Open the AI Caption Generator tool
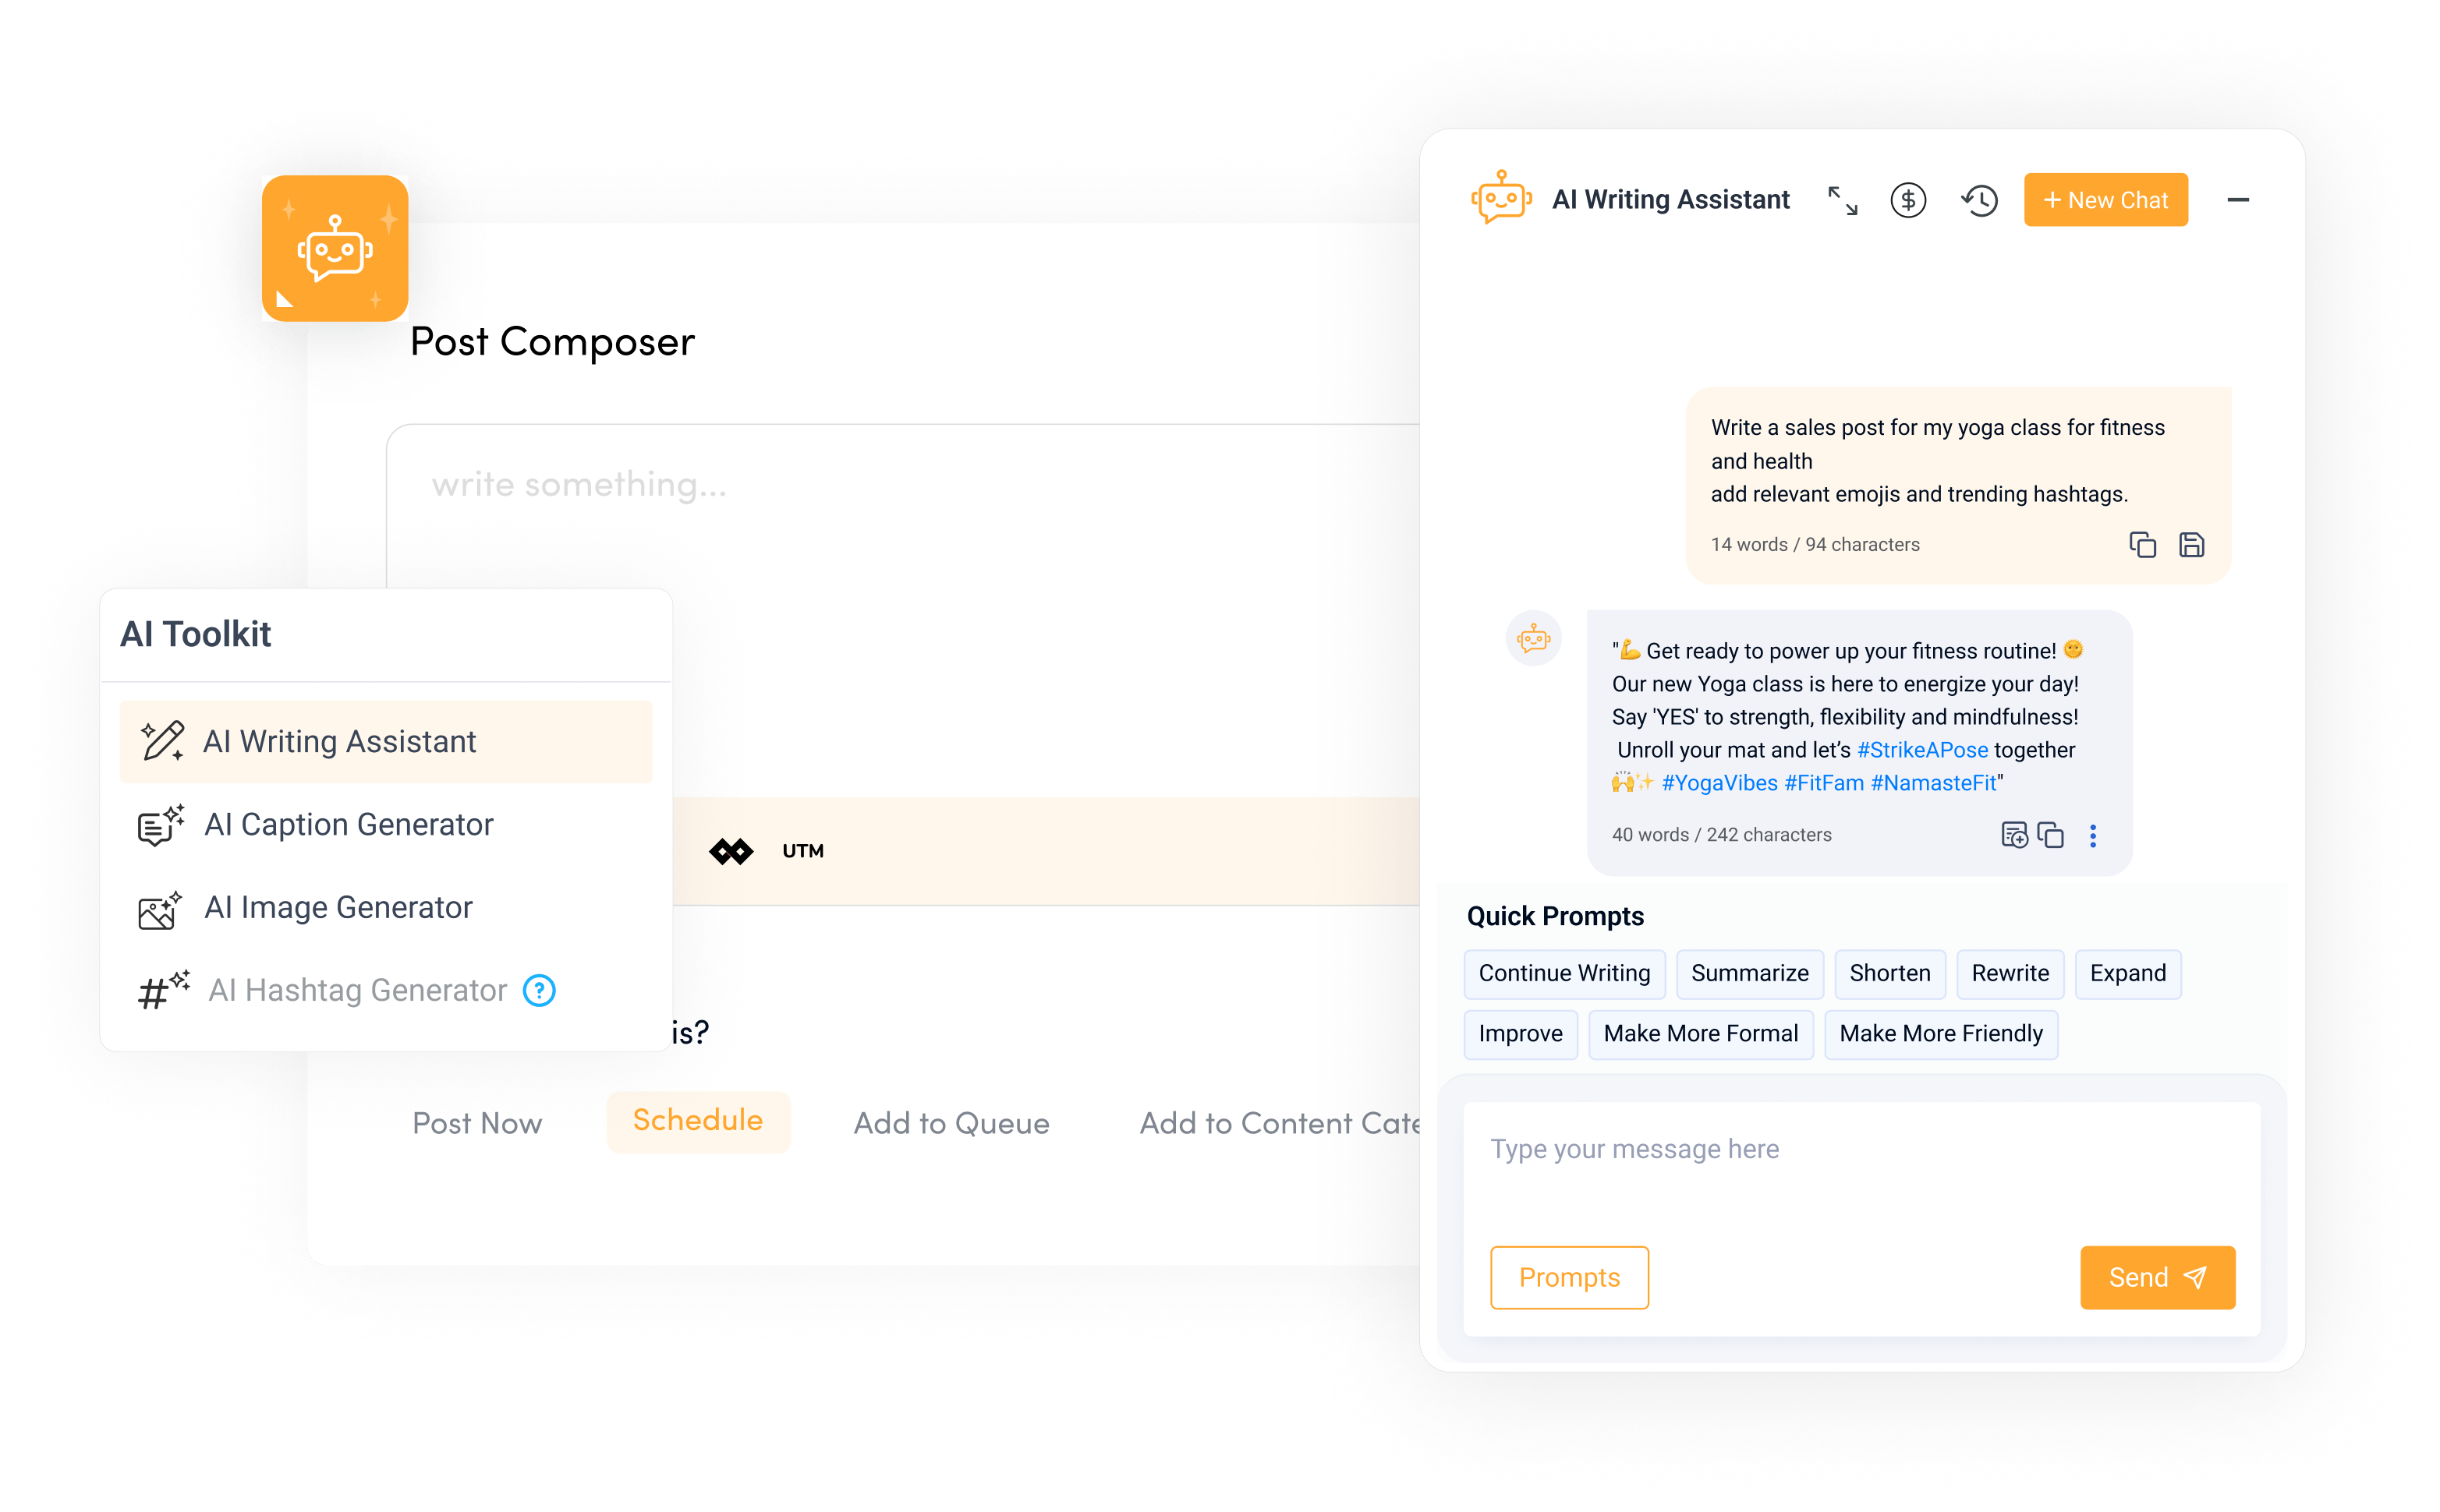The image size is (2440, 1512). pos(349,822)
